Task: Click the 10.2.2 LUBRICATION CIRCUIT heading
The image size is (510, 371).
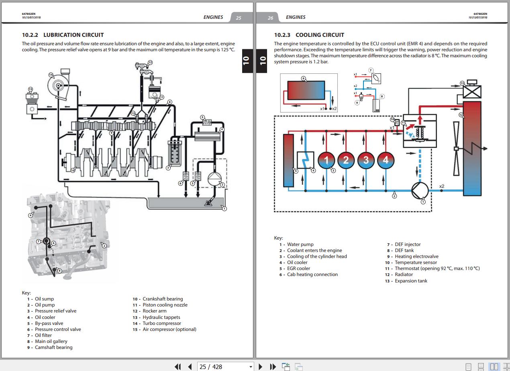Action: point(63,35)
